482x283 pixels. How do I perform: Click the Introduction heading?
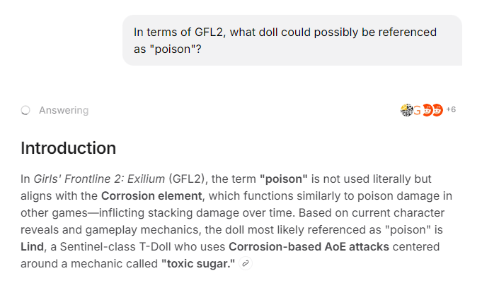[68, 148]
